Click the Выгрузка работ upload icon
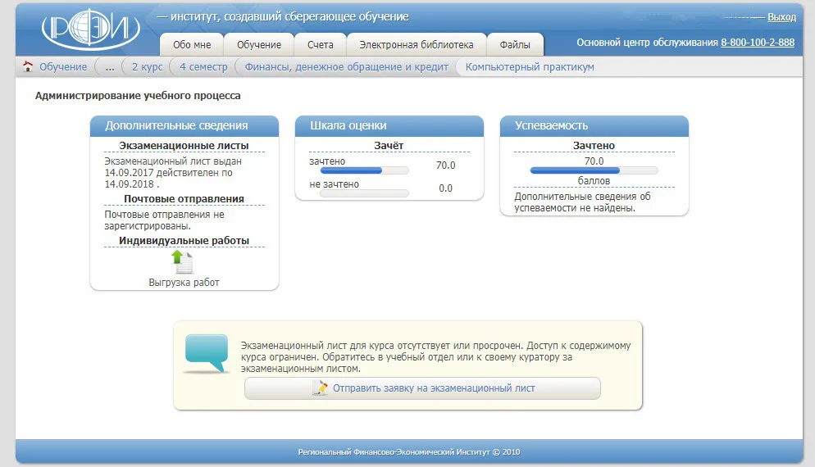Image resolution: width=815 pixels, height=467 pixels. (x=183, y=262)
